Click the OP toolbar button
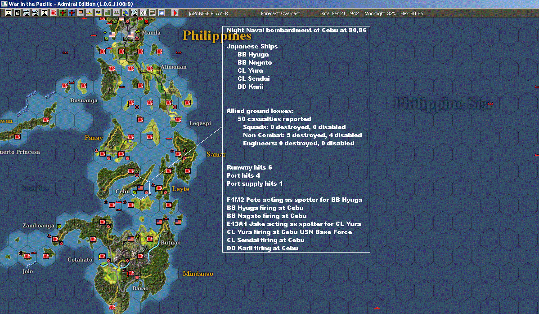The image size is (539, 314). (144, 13)
